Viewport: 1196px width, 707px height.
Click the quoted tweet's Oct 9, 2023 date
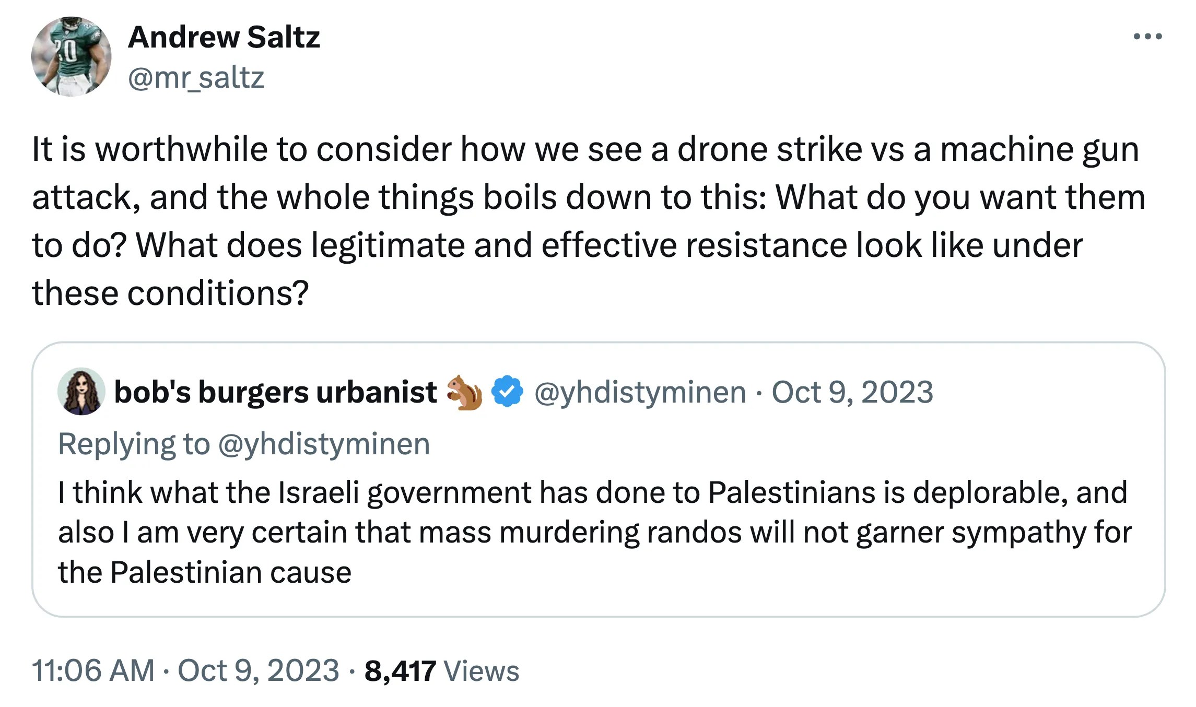pos(852,392)
